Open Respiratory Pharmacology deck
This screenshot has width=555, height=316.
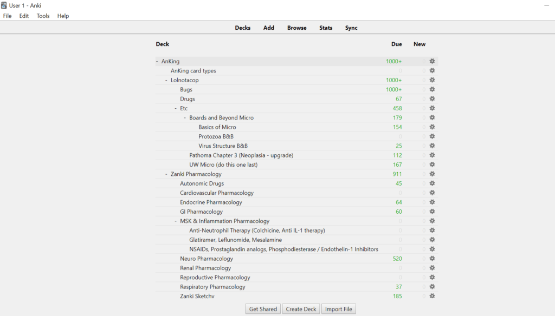[212, 287]
